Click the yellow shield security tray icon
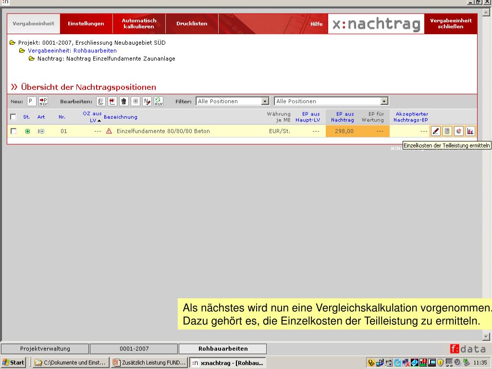 pos(440,363)
